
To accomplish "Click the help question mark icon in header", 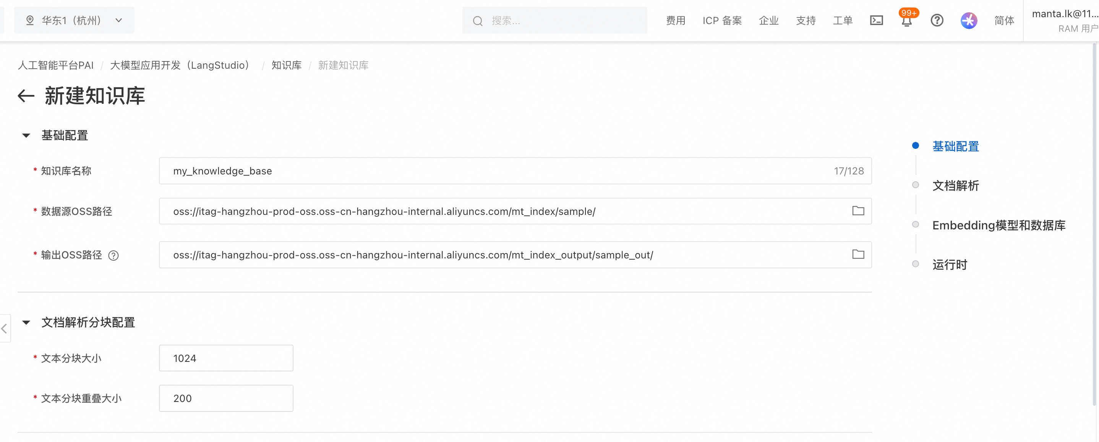I will [937, 20].
